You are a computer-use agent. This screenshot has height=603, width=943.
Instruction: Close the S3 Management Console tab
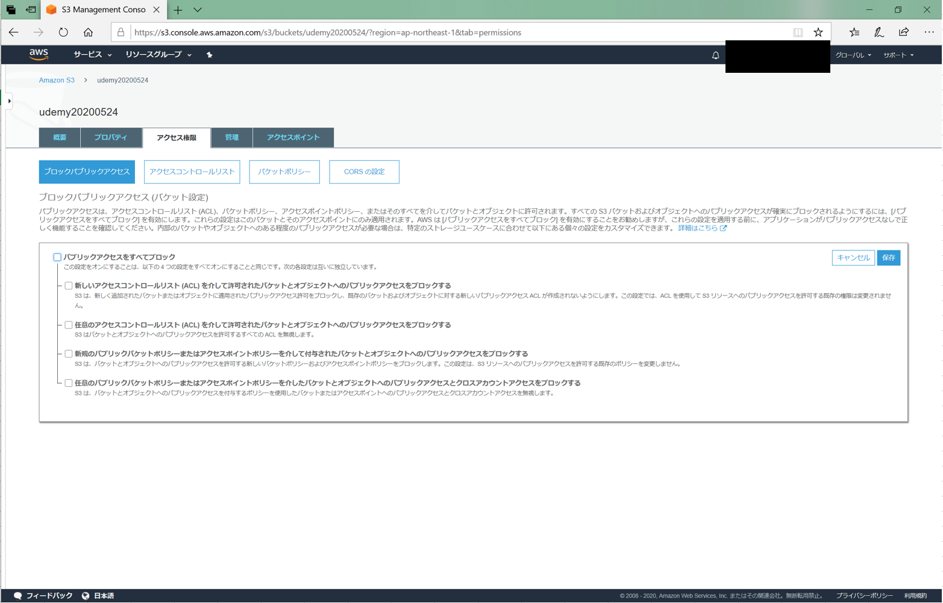pyautogui.click(x=157, y=10)
